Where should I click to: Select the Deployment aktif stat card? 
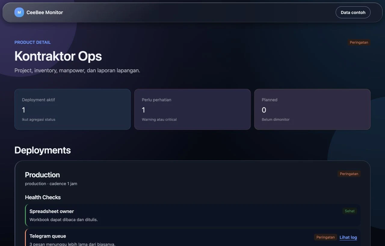click(72, 109)
